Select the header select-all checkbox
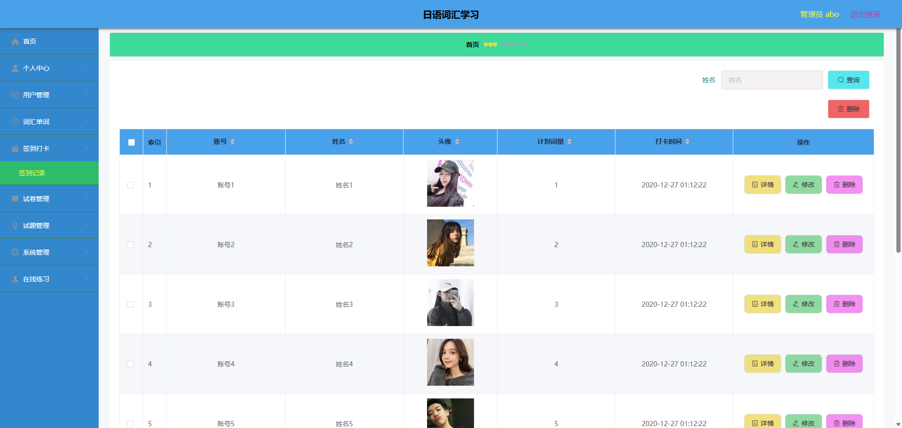902x428 pixels. click(x=132, y=142)
